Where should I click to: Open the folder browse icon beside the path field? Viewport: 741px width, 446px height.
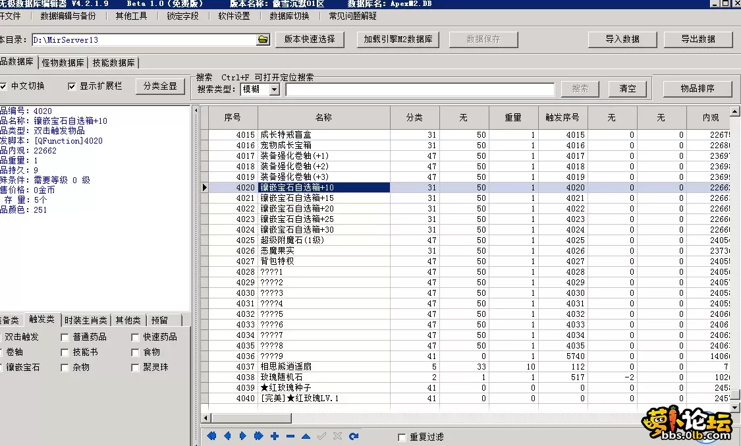(x=263, y=40)
